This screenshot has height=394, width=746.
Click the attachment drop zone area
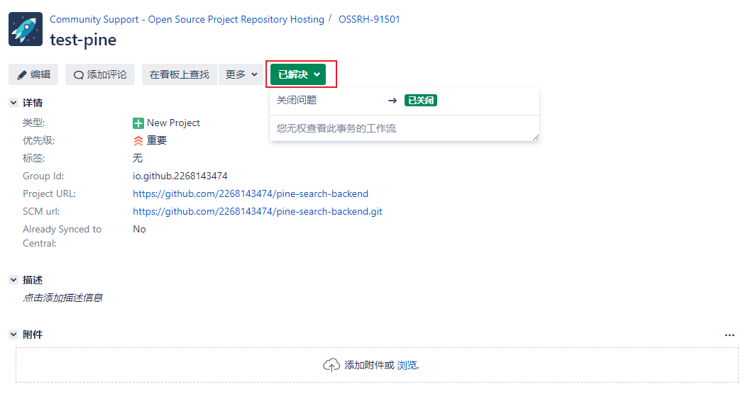(377, 365)
